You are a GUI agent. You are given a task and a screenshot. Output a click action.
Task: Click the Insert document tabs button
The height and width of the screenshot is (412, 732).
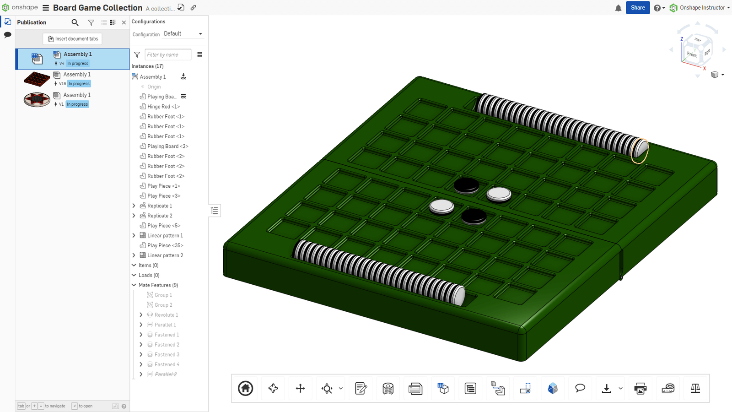(72, 38)
